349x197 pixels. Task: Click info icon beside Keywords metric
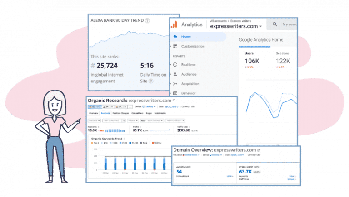tap(99, 127)
